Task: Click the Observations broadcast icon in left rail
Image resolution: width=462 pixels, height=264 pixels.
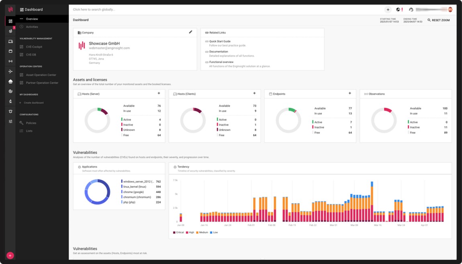Action: click(x=10, y=61)
